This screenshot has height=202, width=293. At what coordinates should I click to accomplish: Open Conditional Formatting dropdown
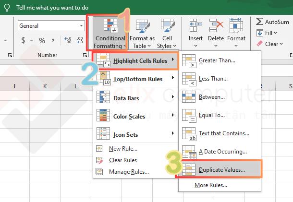click(x=110, y=34)
